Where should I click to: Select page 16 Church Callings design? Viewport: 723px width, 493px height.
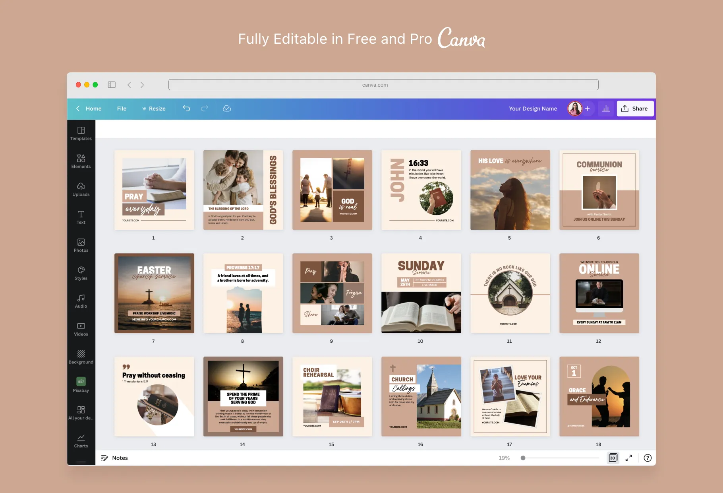(x=421, y=396)
